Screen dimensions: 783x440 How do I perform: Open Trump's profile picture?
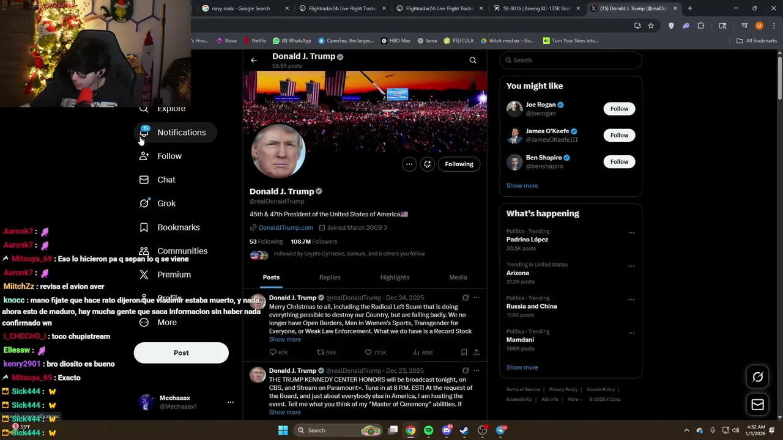(x=278, y=151)
